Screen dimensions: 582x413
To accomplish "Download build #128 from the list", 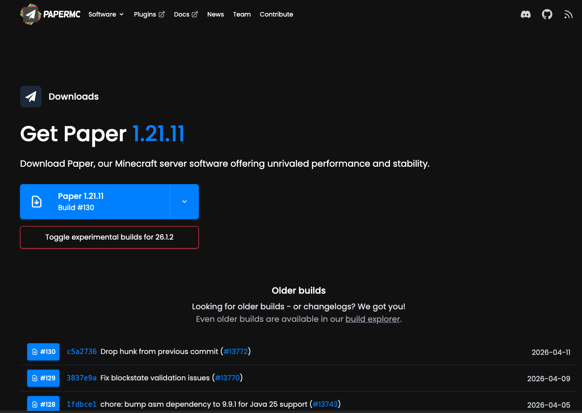I will click(x=43, y=405).
